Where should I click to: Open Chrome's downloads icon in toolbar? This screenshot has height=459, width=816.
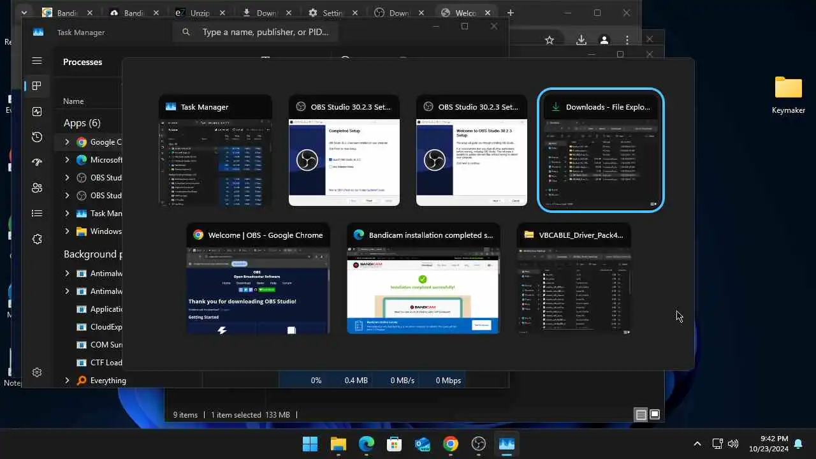(581, 40)
